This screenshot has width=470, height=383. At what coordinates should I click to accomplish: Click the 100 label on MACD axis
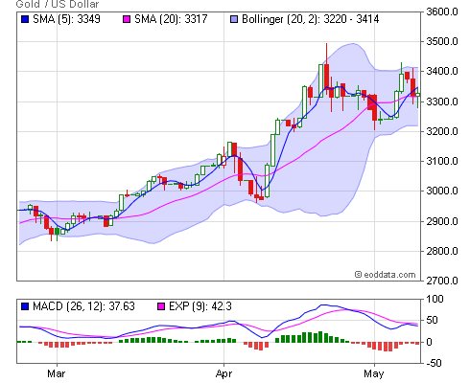coord(435,299)
